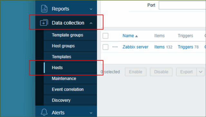Viewport: 206px width, 117px height.
Task: Open the Zabbix server host link
Action: click(x=135, y=47)
